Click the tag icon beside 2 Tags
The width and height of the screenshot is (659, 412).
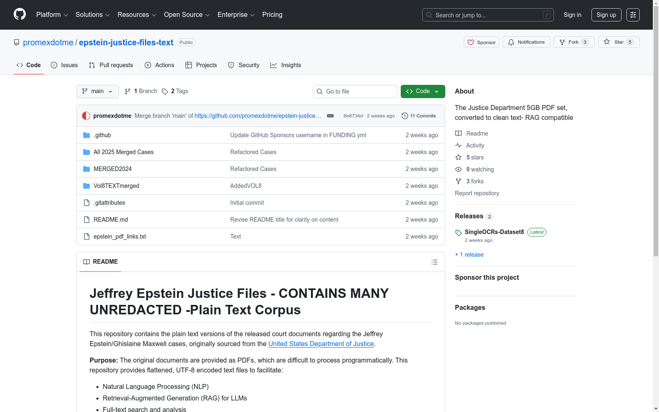point(165,91)
